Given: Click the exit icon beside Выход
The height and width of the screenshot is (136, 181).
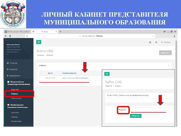Looking at the screenshot, I should tap(162, 42).
